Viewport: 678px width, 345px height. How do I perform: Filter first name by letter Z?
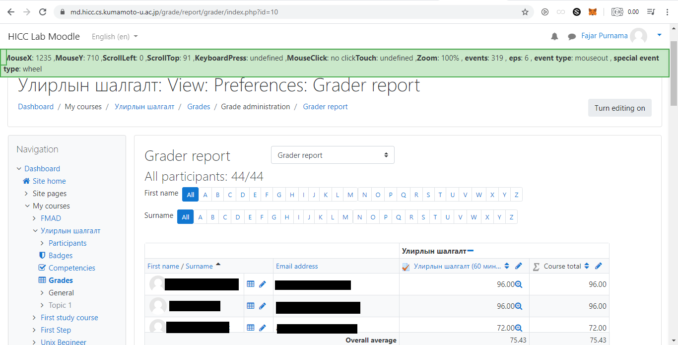pyautogui.click(x=516, y=195)
